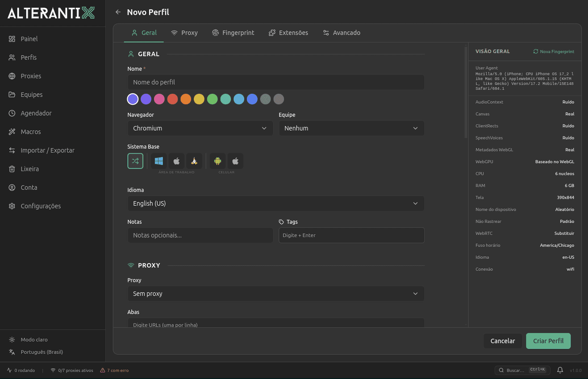
Task: Select iOS Apple icon under Celular
Action: [235, 161]
